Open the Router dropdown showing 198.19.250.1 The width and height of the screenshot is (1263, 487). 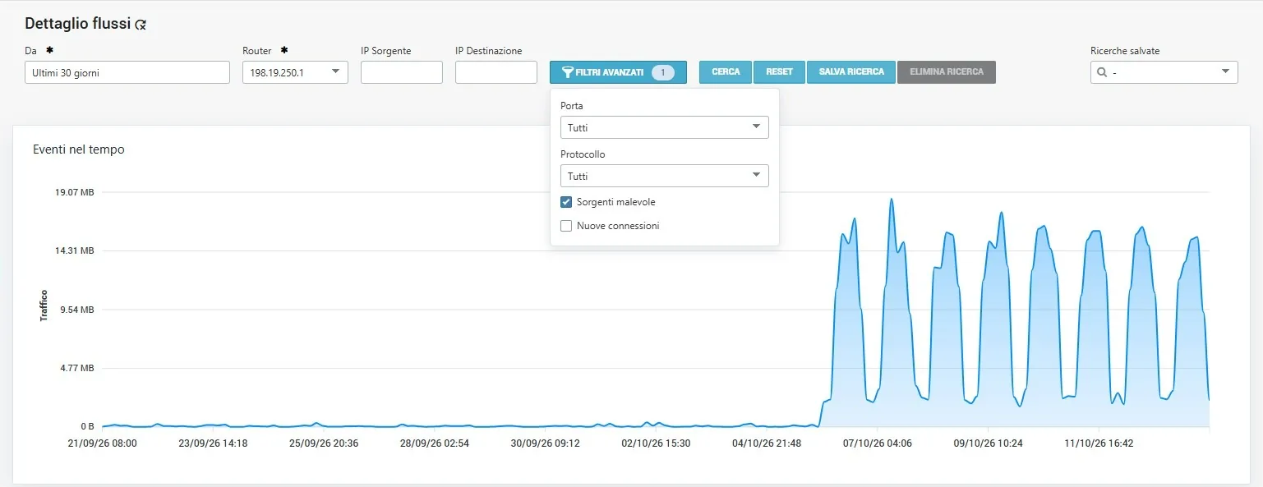pos(295,72)
